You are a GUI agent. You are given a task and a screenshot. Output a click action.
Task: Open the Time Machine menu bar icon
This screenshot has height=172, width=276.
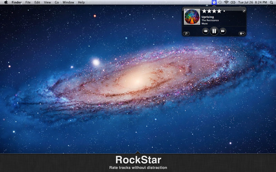pyautogui.click(x=220, y=2)
